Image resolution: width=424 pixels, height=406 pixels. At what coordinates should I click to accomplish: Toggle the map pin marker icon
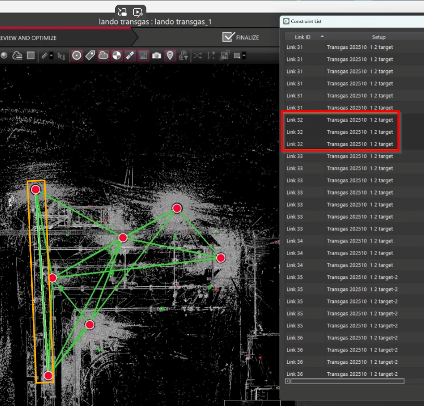coord(170,56)
